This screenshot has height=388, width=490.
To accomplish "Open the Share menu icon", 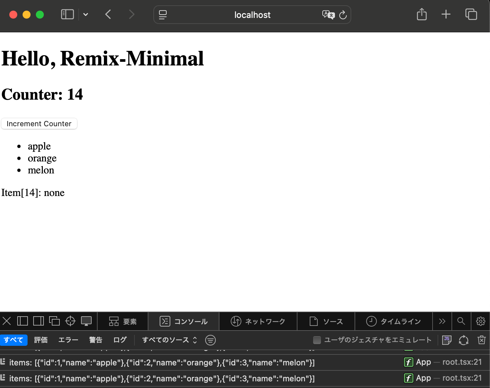I will (x=422, y=14).
